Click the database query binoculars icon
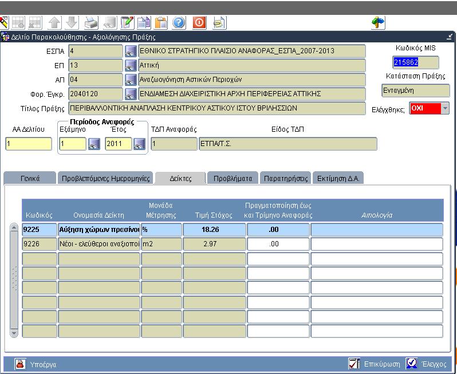457x374 pixels. 110,23
